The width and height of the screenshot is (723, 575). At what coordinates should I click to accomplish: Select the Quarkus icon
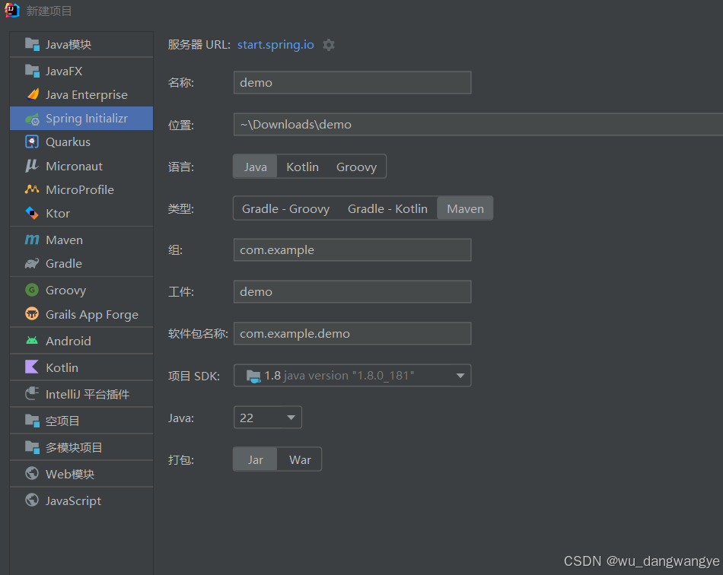tap(32, 142)
